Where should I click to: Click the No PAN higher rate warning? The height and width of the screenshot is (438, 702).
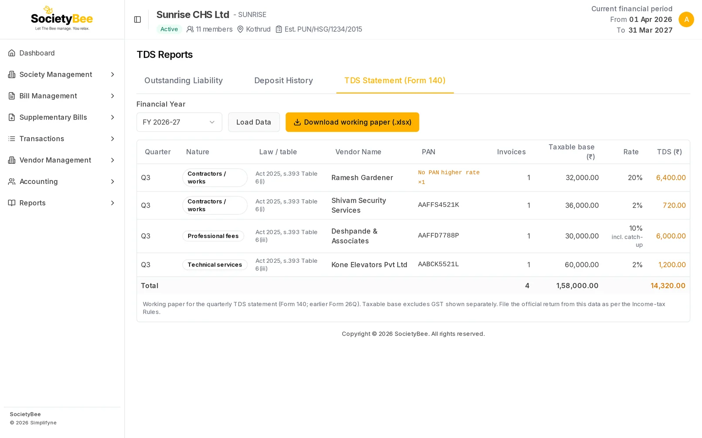(x=448, y=177)
